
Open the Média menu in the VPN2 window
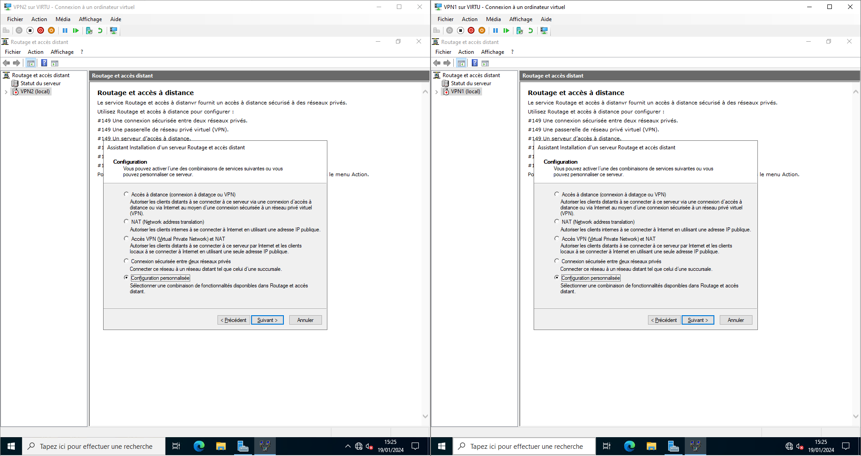pos(63,19)
